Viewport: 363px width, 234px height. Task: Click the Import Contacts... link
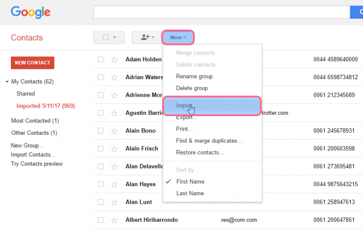pos(33,155)
